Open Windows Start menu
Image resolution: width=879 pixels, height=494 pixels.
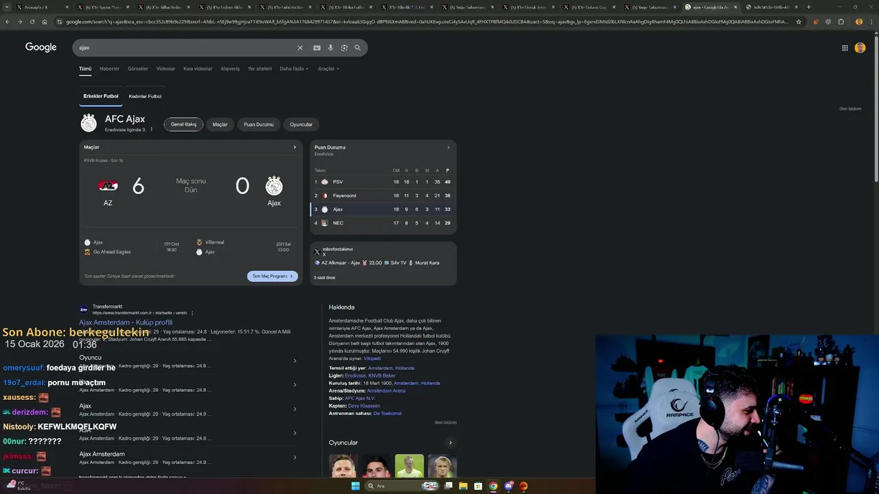pyautogui.click(x=355, y=486)
